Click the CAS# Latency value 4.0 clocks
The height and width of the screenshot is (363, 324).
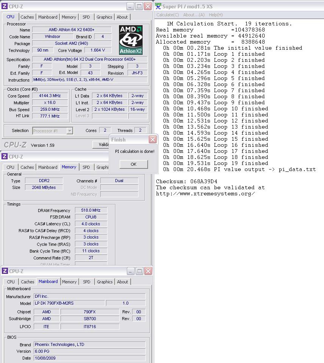click(x=91, y=224)
